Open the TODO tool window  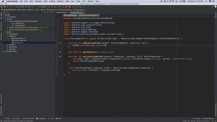click(x=58, y=119)
